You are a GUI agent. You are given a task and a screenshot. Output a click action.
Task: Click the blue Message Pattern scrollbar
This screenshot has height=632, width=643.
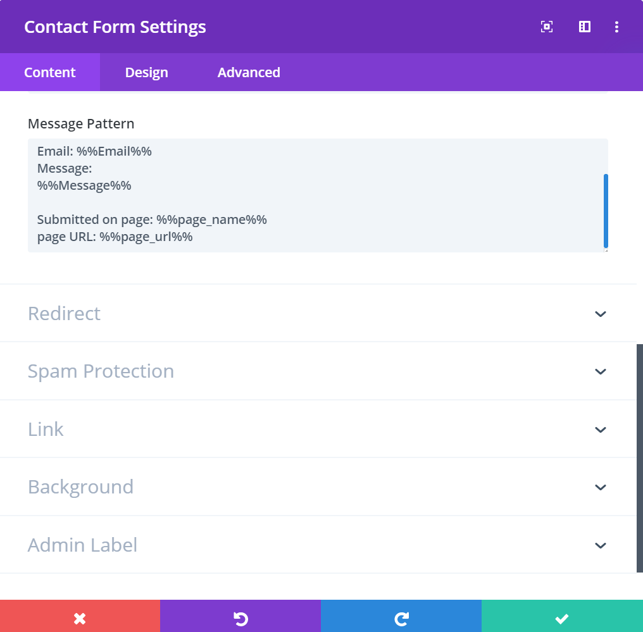(606, 211)
